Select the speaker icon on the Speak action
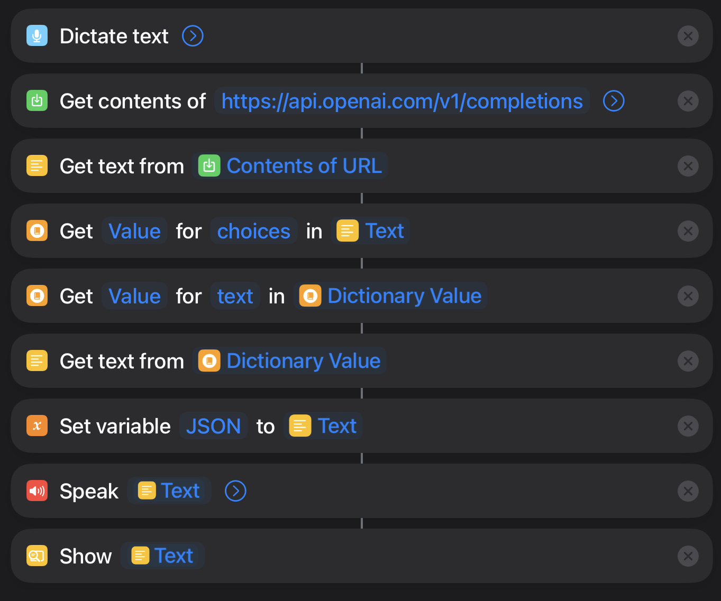Screen dimensions: 721x601 (36, 491)
